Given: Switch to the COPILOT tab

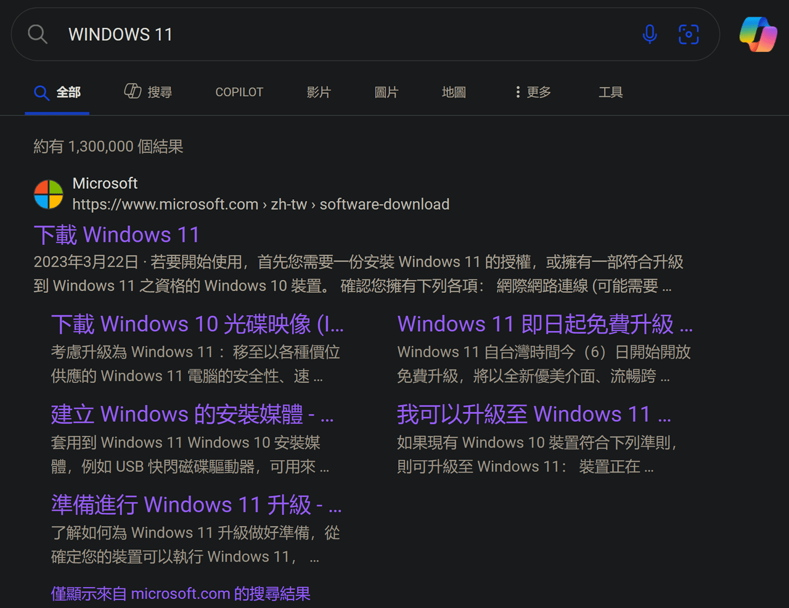Looking at the screenshot, I should pyautogui.click(x=239, y=92).
